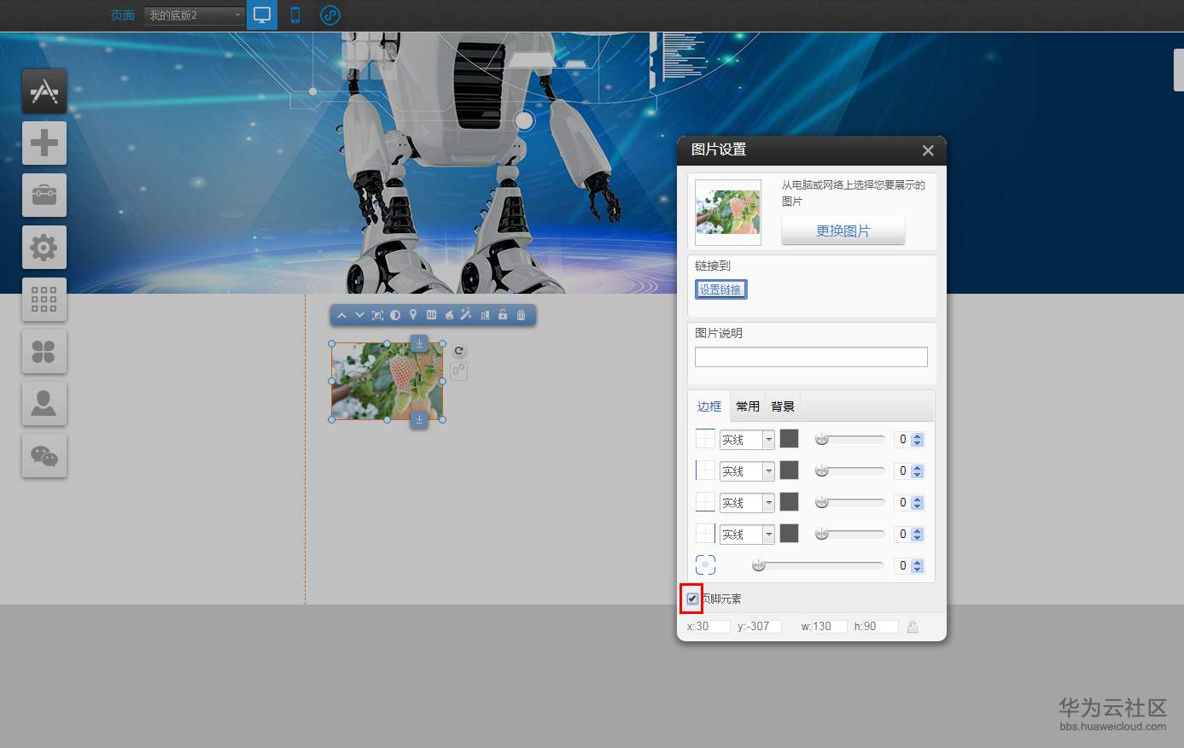Delete the image with the trash icon

point(521,315)
